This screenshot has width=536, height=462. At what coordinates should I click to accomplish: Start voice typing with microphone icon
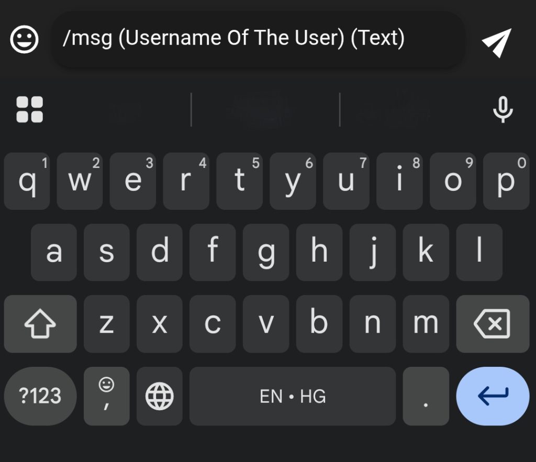click(x=502, y=109)
